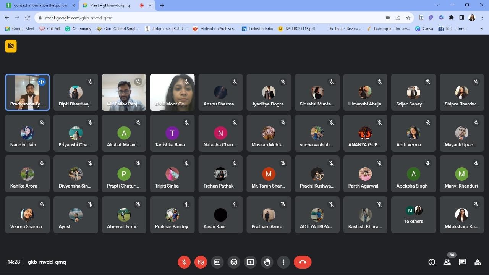Open the Activities panel
The image size is (489, 275).
point(478,262)
